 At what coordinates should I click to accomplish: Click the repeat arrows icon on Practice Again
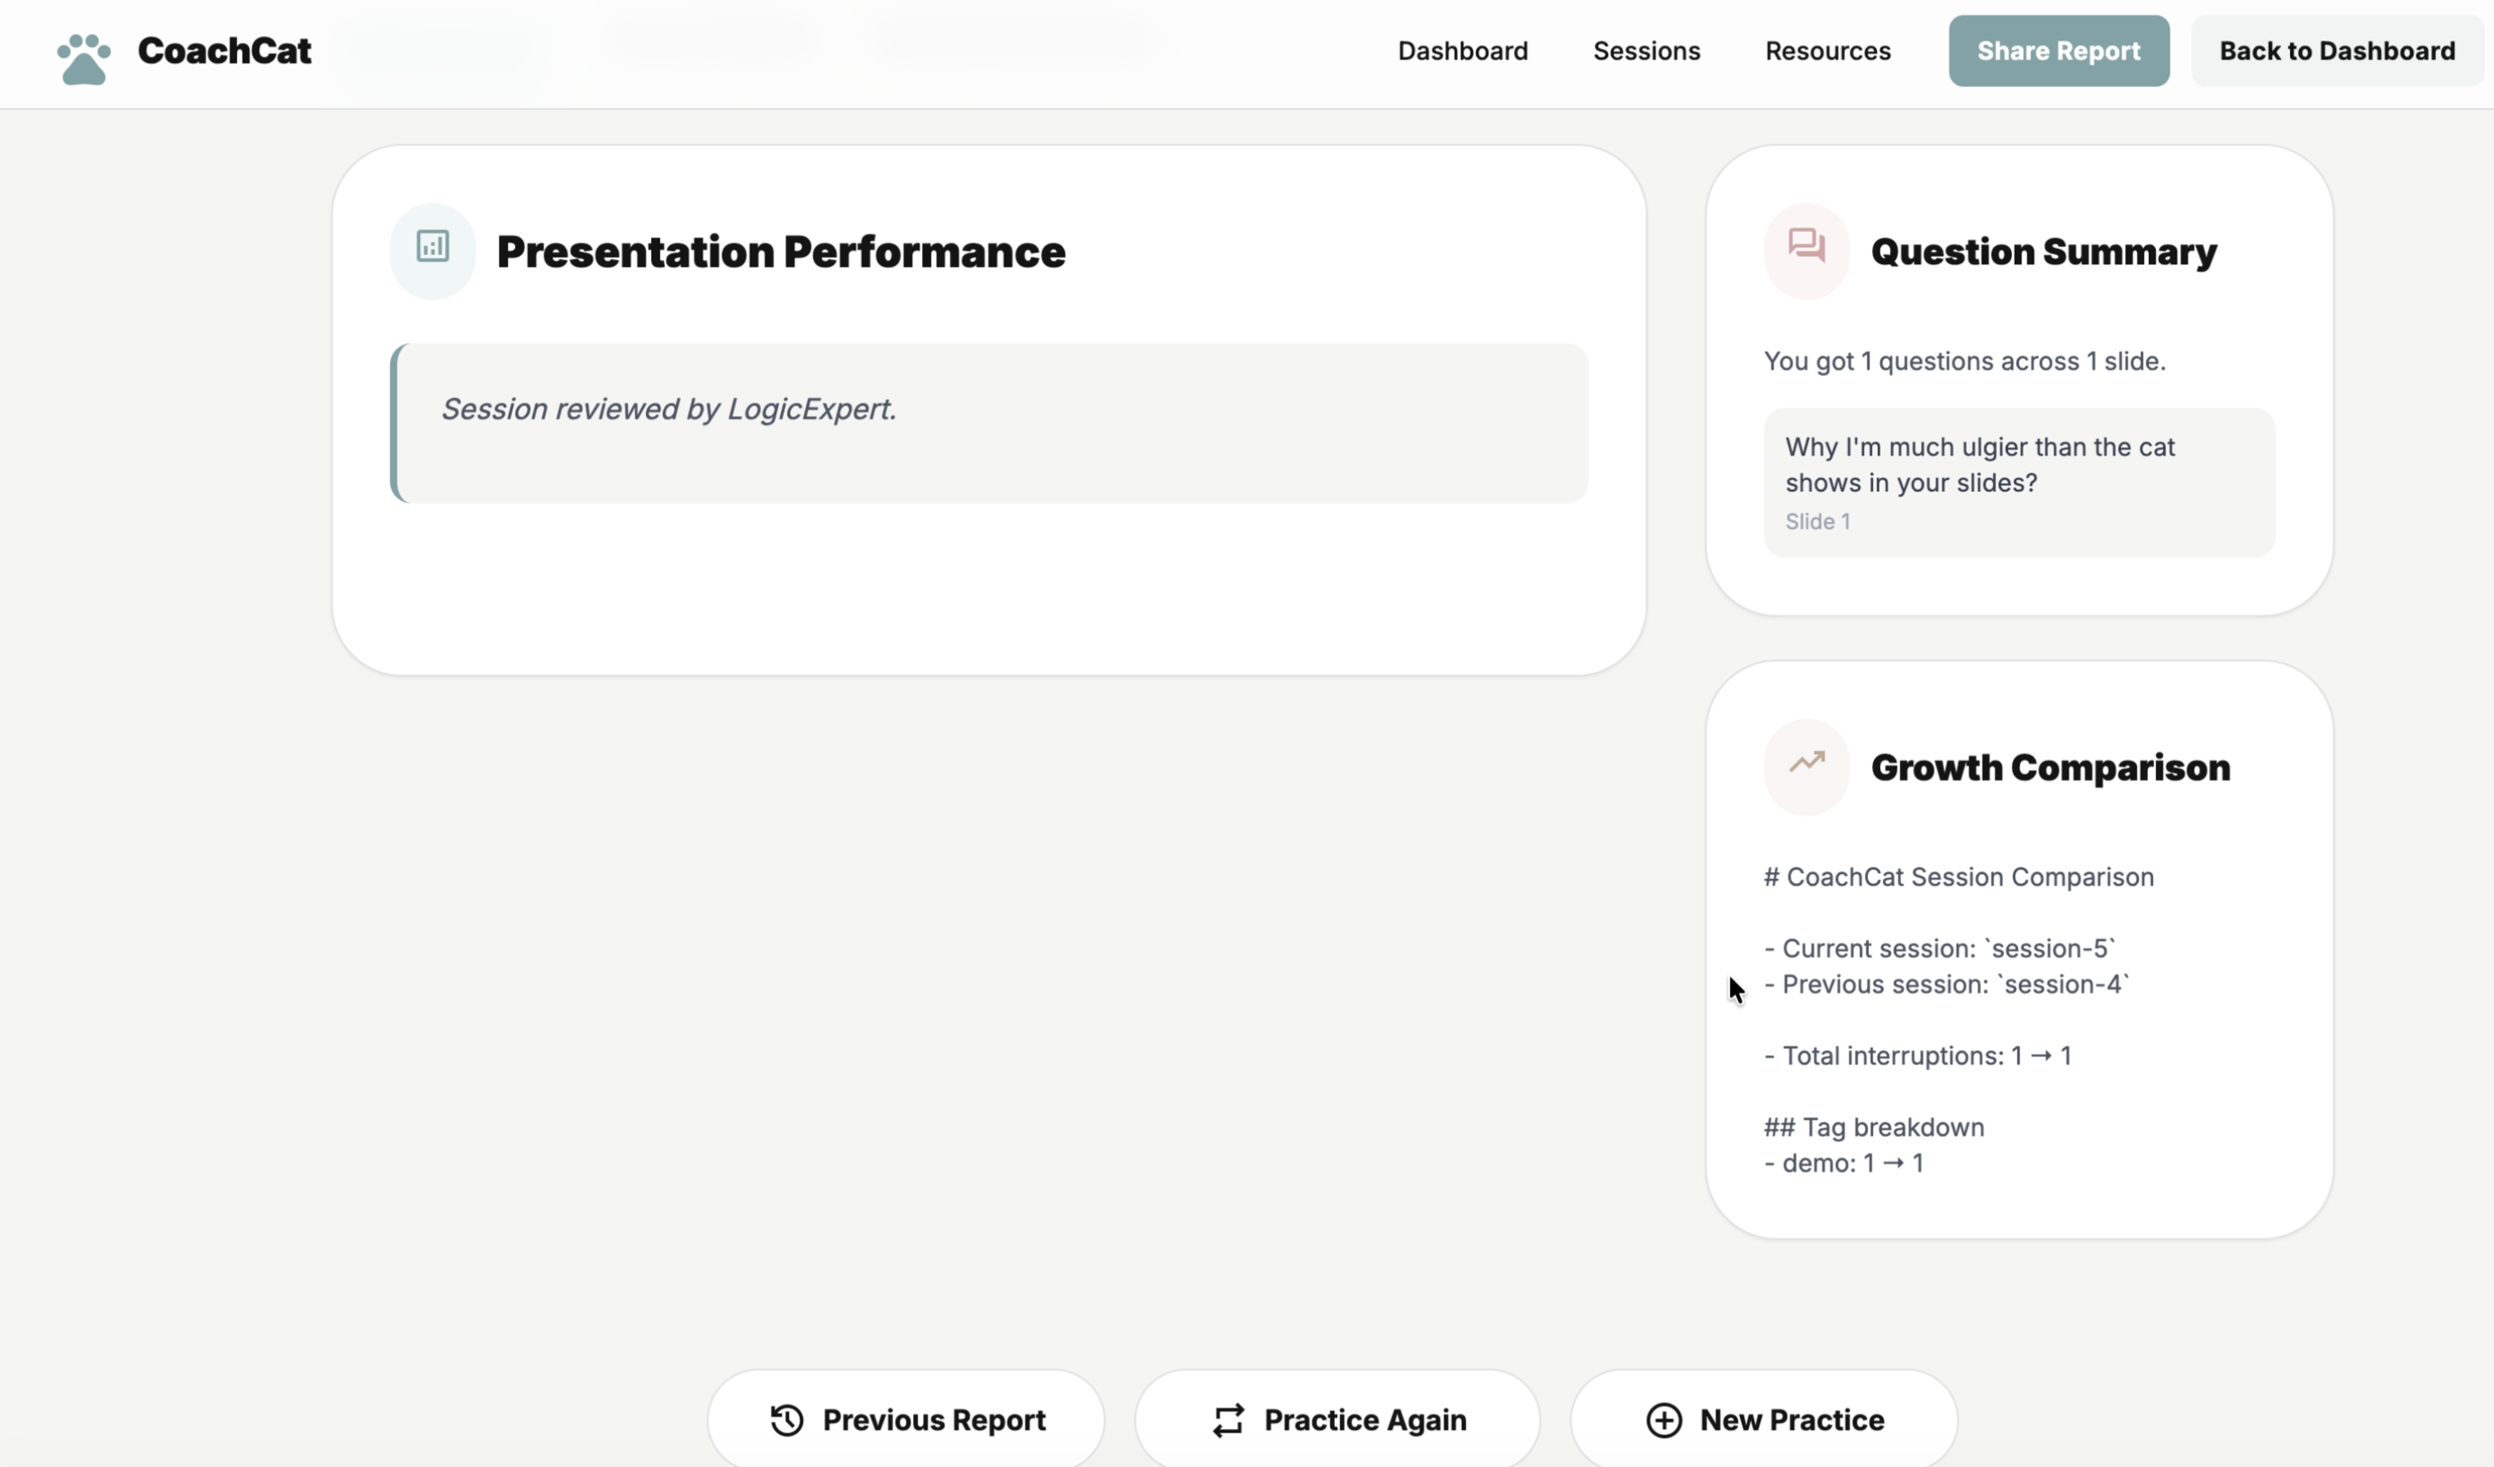tap(1228, 1420)
